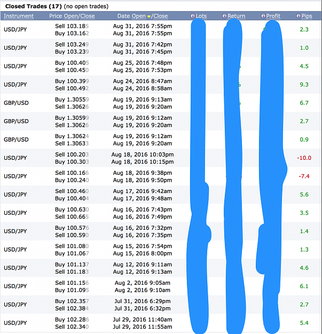The image size is (322, 334).
Task: Select price 'Buy 100.240'
Action: pyautogui.click(x=72, y=180)
